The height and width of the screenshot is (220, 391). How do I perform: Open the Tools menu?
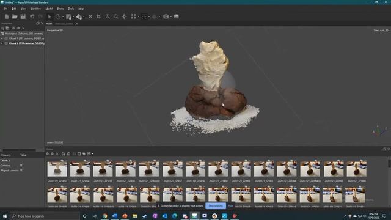point(71,9)
